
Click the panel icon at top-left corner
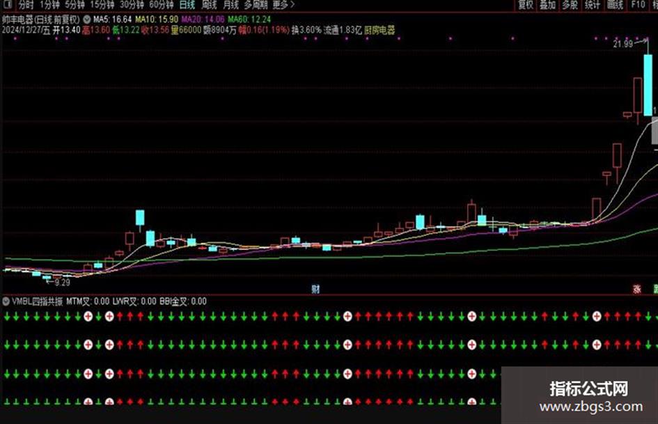pos(7,5)
